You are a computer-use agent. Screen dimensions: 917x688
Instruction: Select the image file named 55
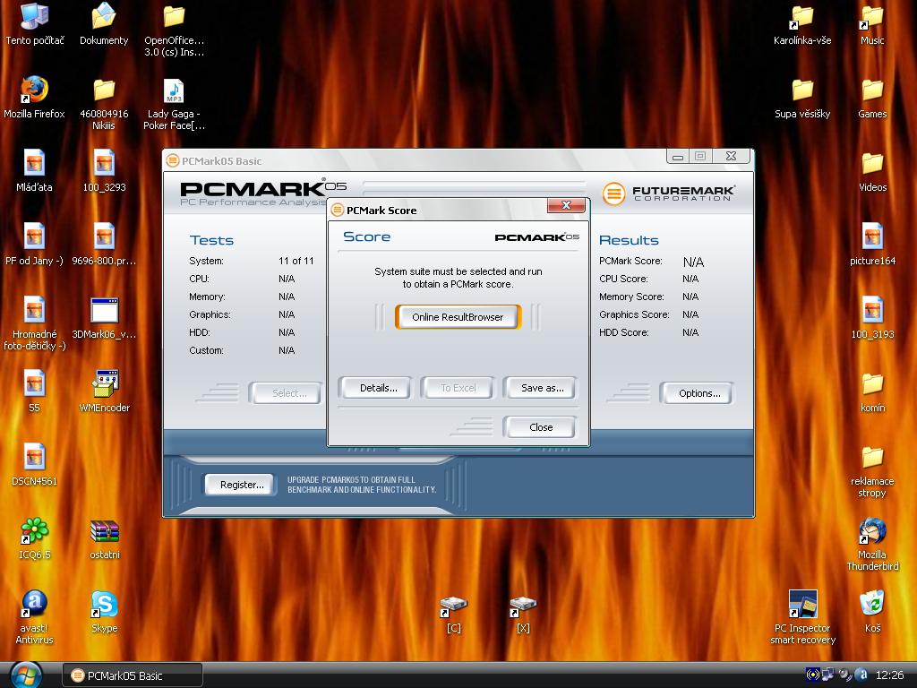click(x=35, y=391)
